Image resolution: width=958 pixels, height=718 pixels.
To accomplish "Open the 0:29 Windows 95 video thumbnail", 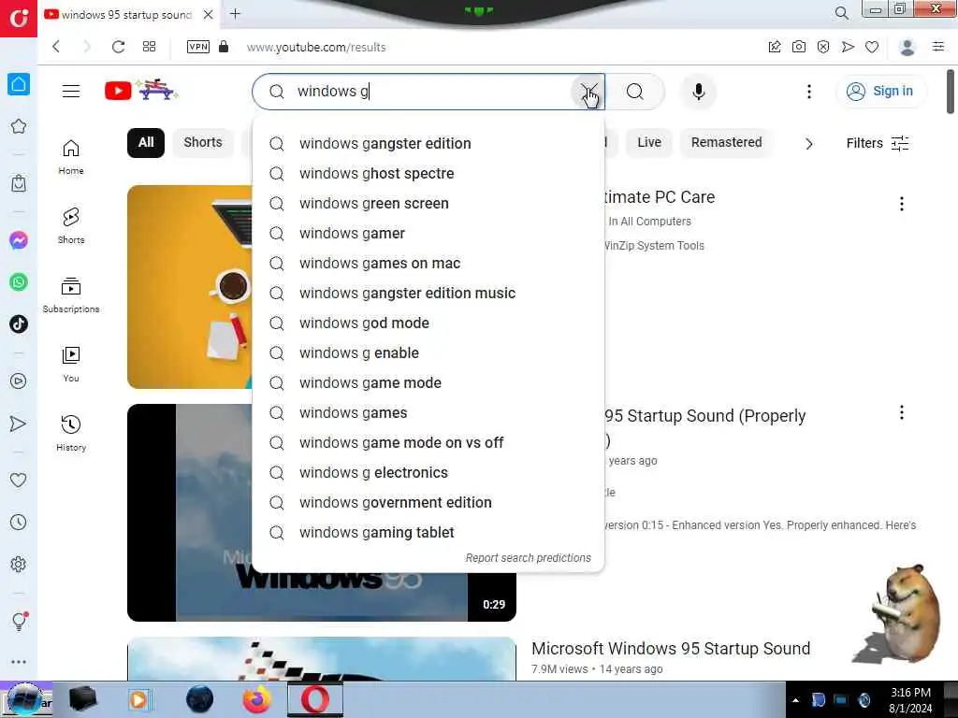I will [322, 512].
